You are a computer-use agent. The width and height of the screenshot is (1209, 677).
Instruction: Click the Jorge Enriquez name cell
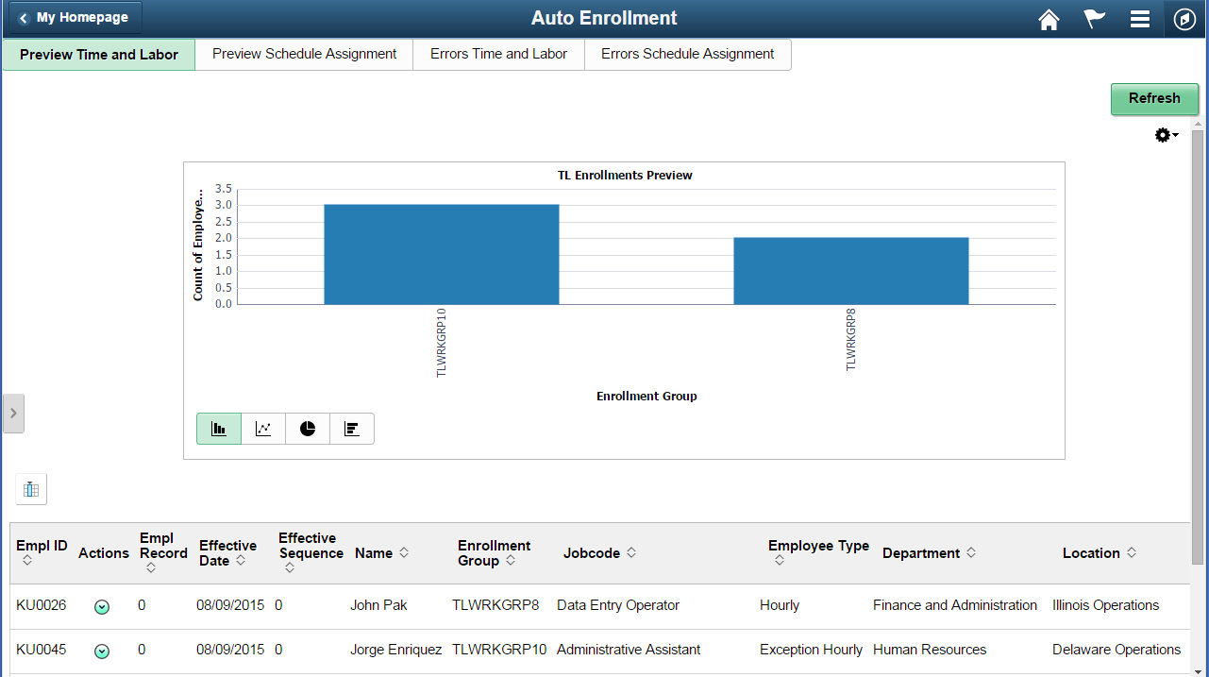395,650
